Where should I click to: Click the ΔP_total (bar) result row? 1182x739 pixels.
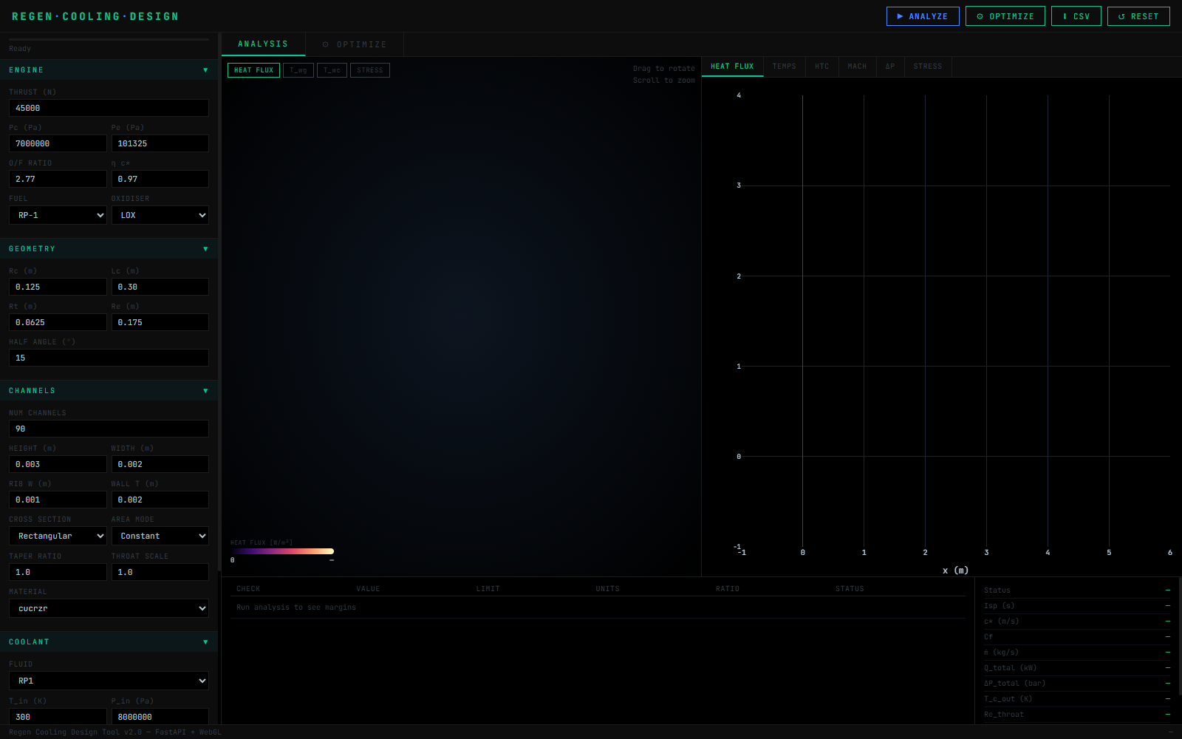tap(1077, 684)
